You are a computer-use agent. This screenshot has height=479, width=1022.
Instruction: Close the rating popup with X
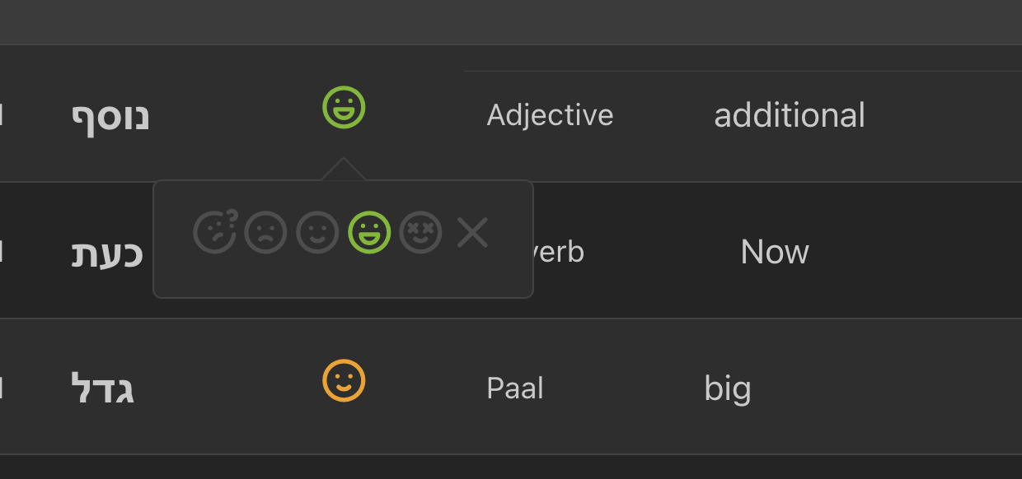473,233
